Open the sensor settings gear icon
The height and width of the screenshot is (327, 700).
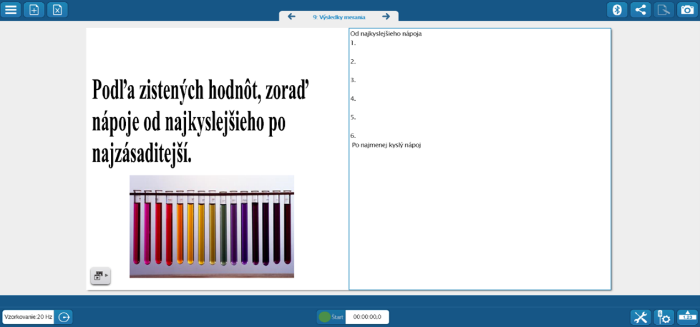[664, 317]
